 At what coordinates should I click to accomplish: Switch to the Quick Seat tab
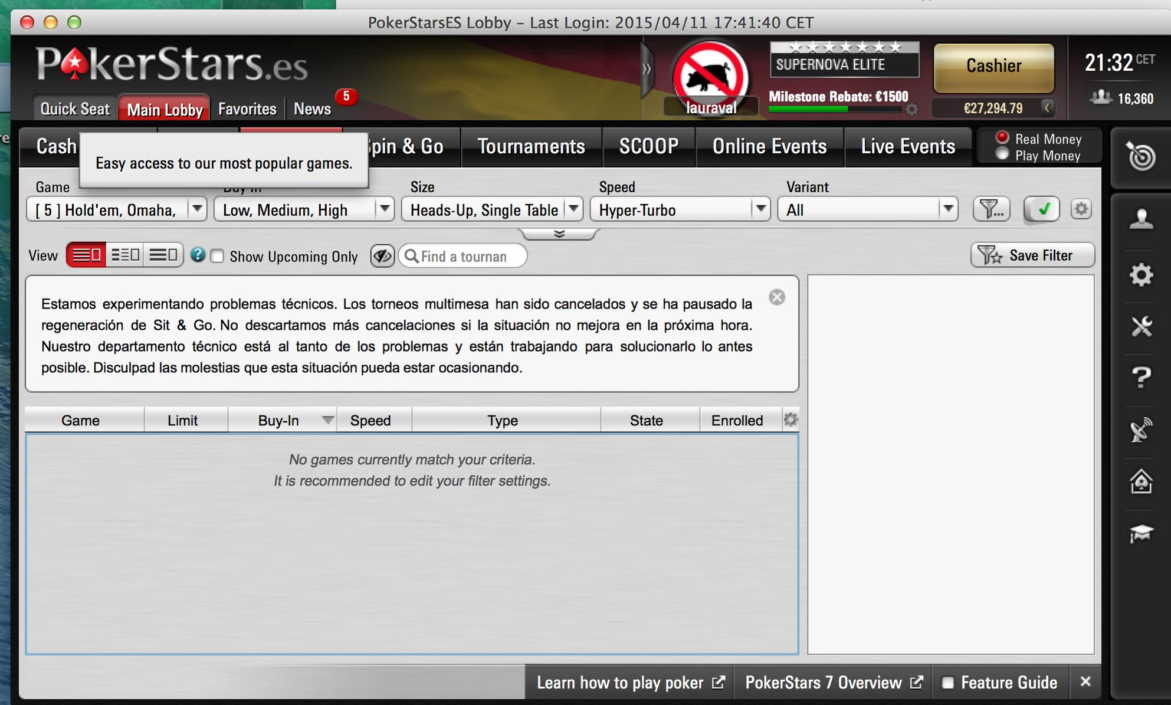75,109
